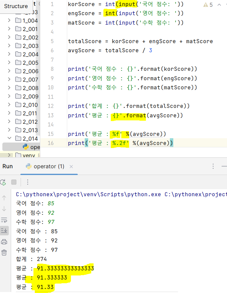Expand the 2_005 folder
This screenshot has height=293, width=227.
click(9, 62)
